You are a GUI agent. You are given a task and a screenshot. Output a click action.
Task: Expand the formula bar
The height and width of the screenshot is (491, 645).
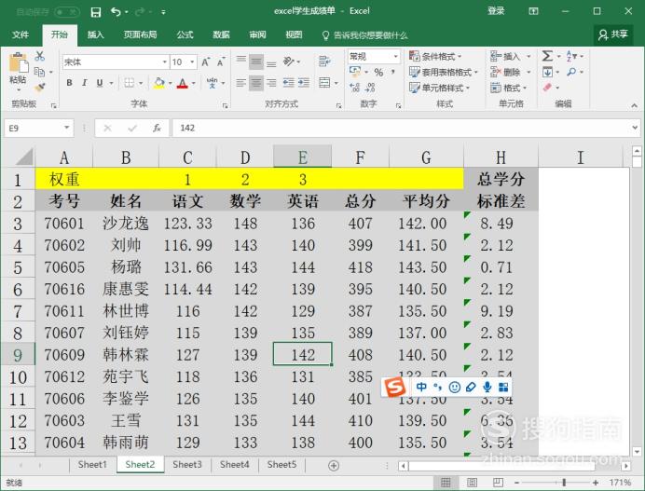635,128
